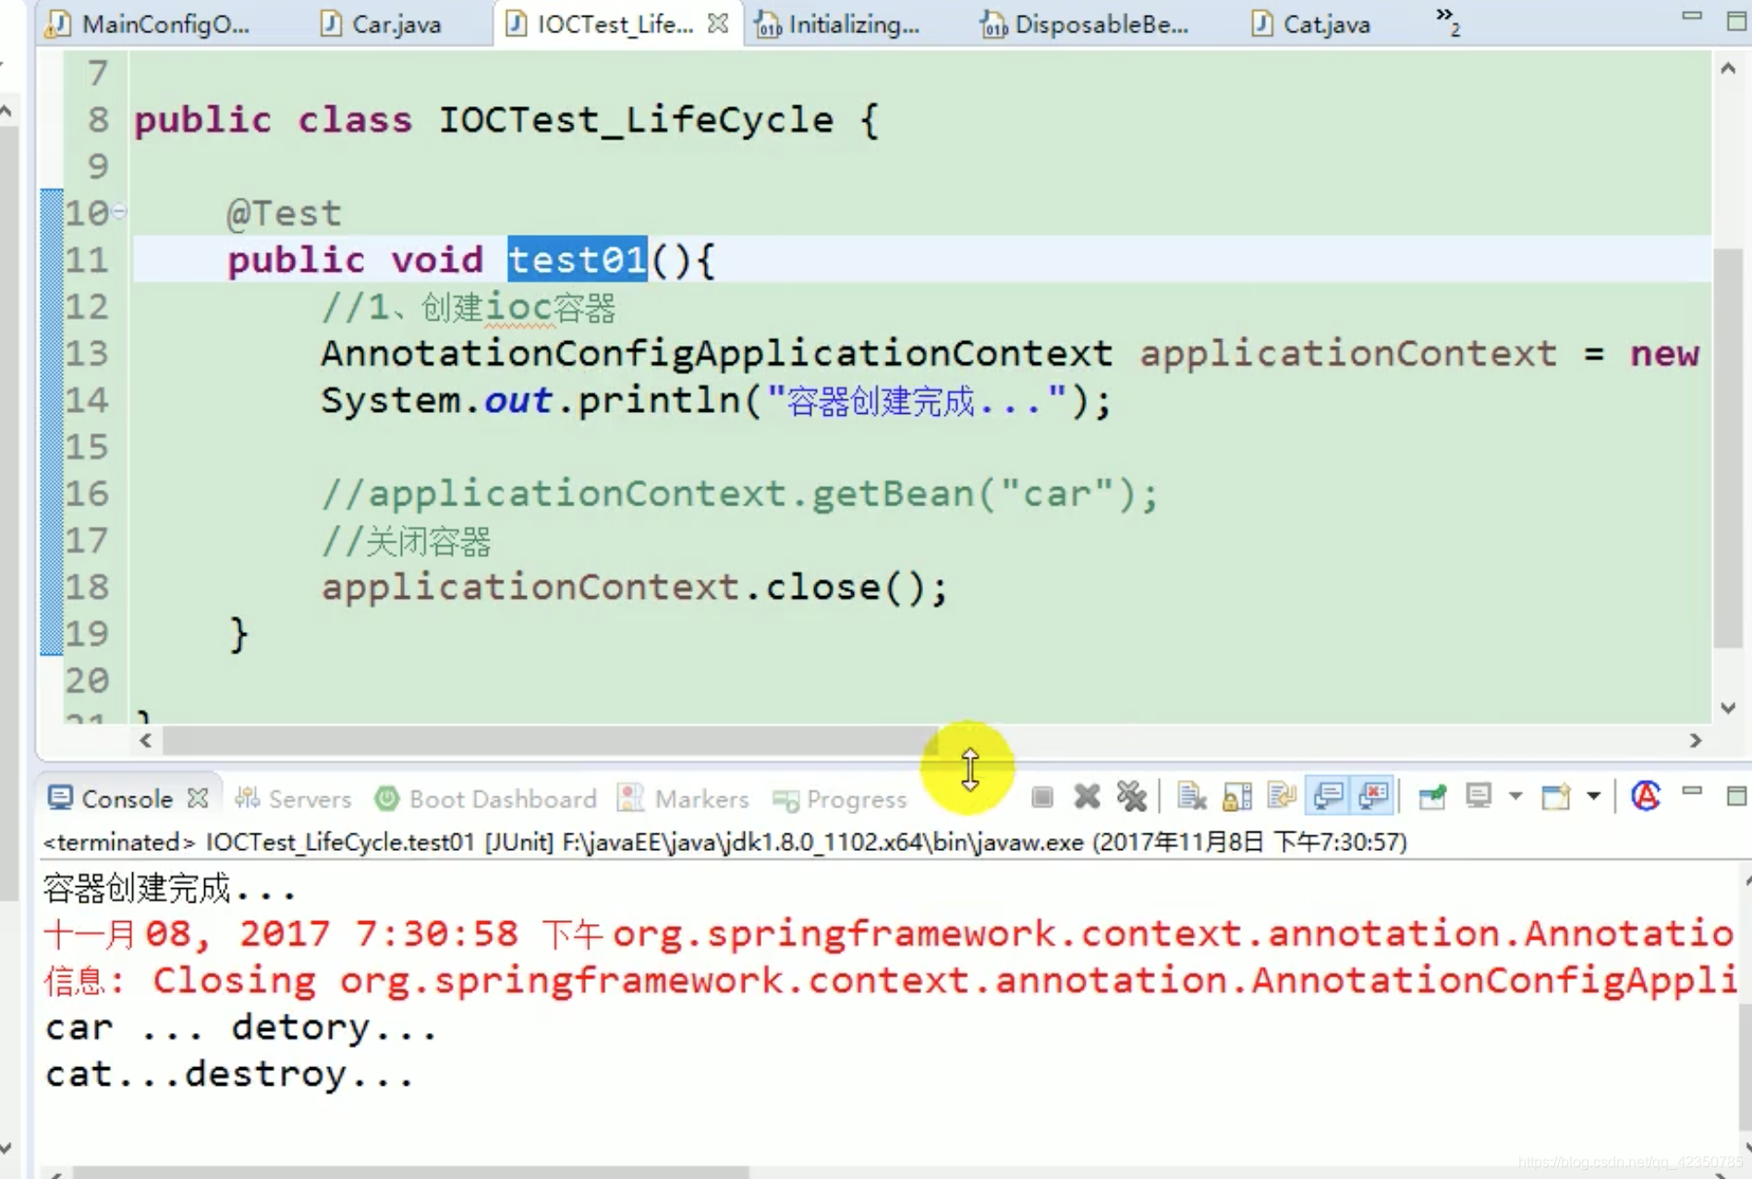Click the highlighted test01 method name
The image size is (1752, 1179).
[x=578, y=260]
